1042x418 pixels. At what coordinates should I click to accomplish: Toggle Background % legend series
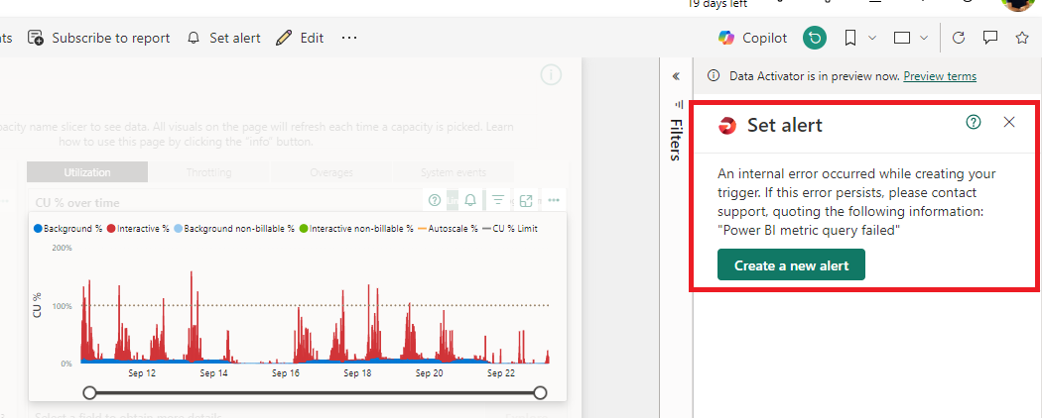67,228
